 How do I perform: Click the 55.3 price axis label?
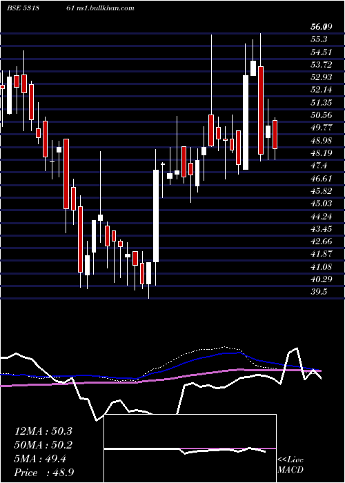coord(319,39)
